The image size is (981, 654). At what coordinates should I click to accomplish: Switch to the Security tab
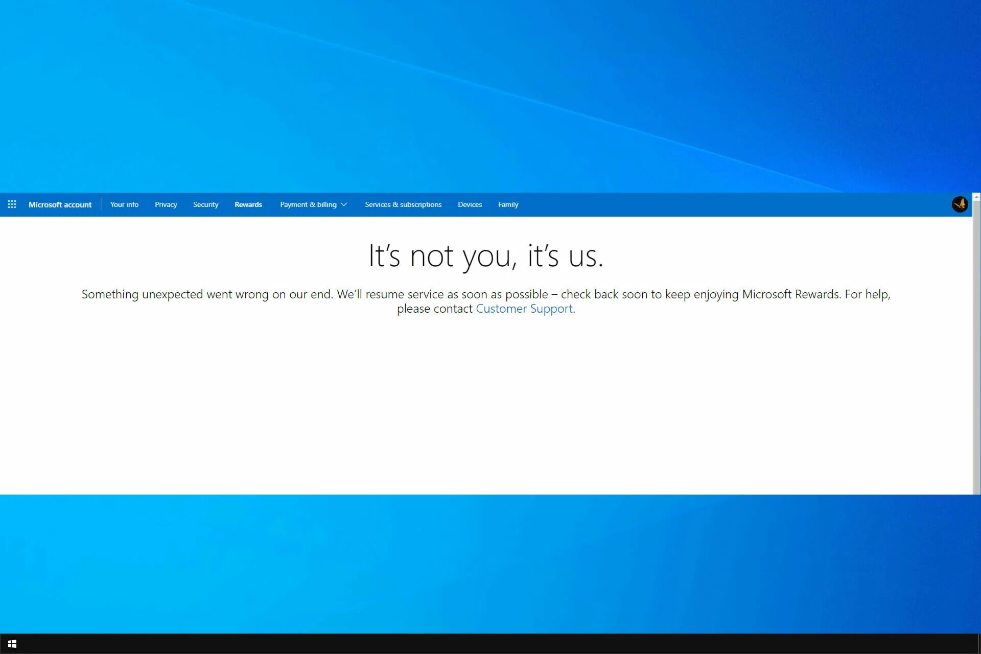tap(205, 204)
